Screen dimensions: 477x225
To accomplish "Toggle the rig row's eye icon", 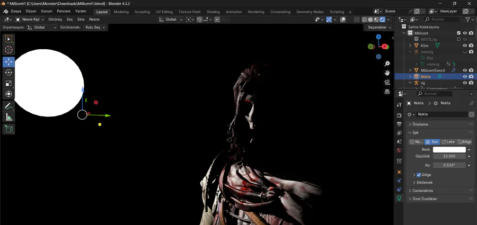I will (x=465, y=83).
